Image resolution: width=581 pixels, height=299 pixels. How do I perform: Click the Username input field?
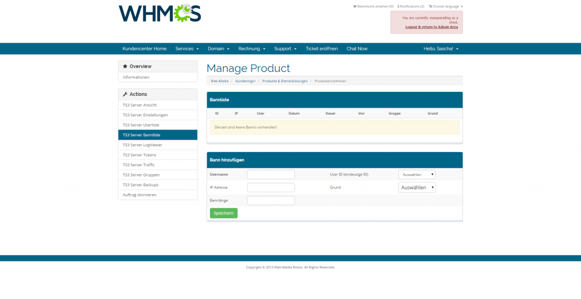[x=271, y=175]
